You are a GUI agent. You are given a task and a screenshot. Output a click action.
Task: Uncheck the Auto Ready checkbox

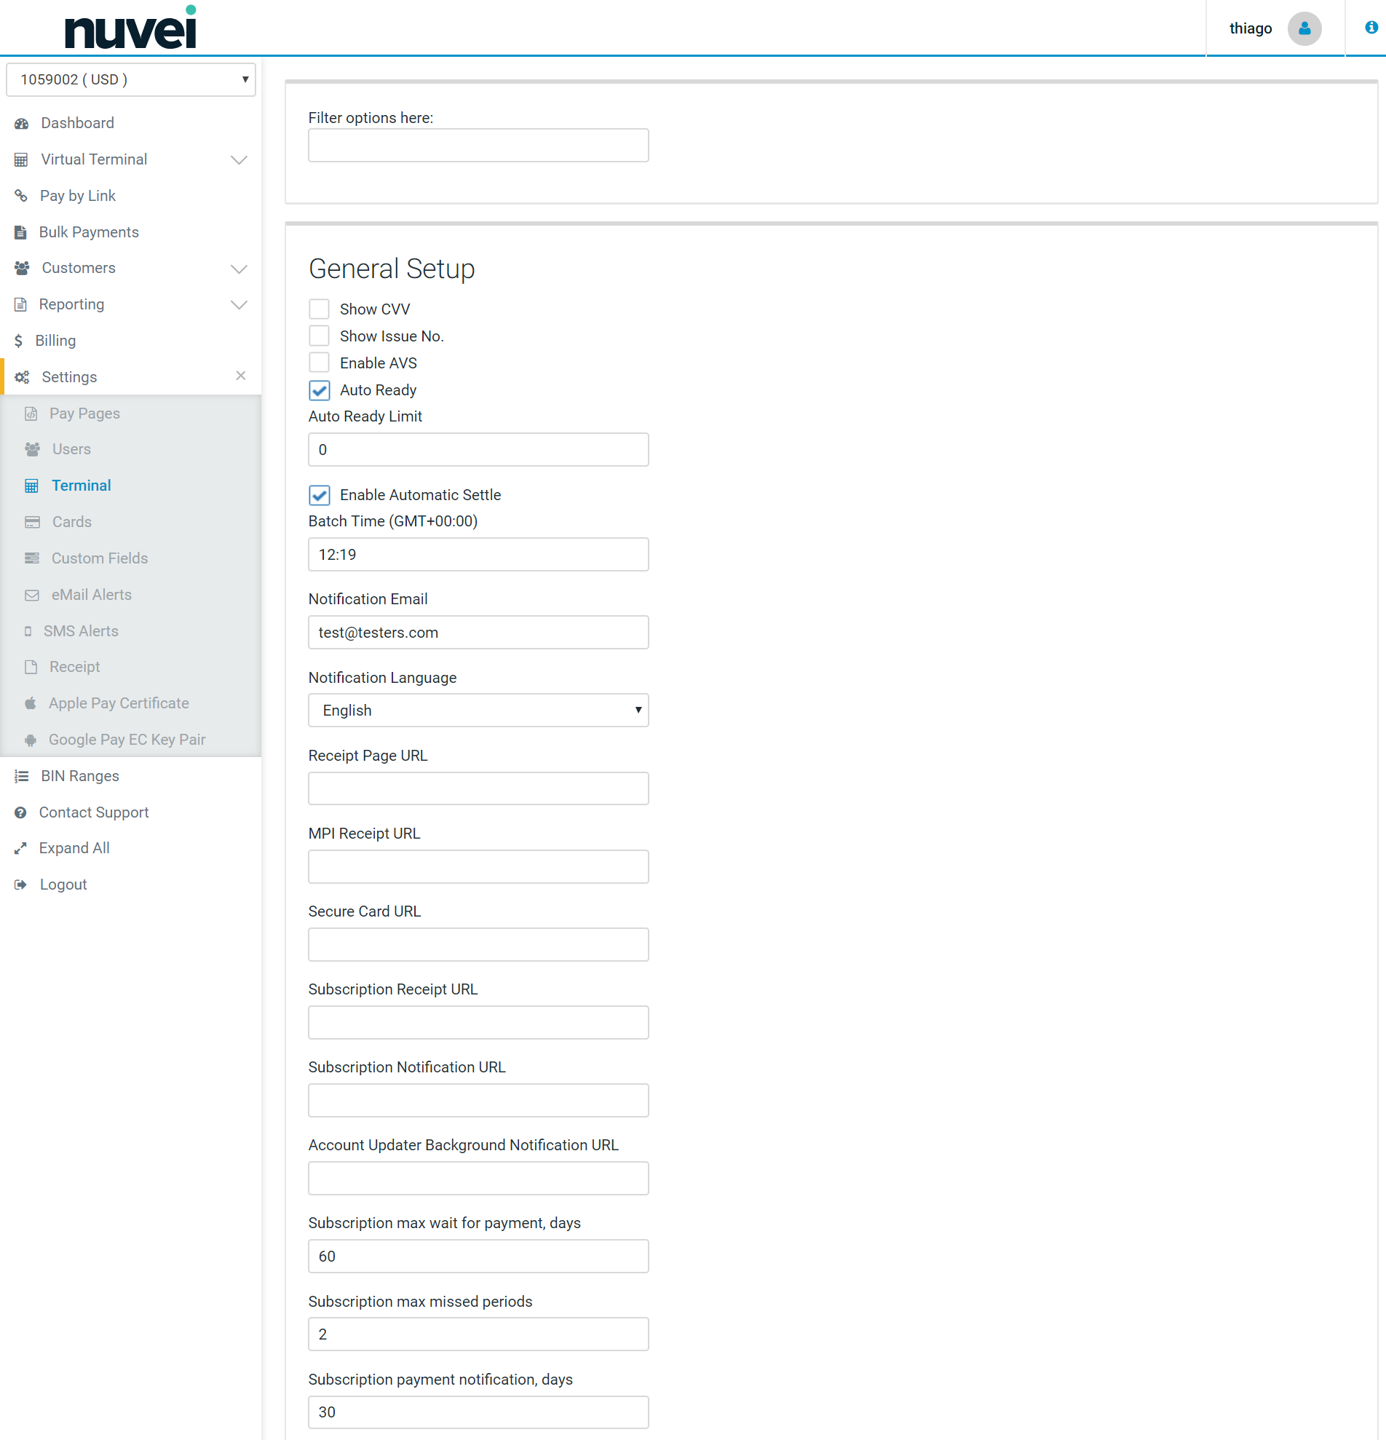click(x=319, y=390)
